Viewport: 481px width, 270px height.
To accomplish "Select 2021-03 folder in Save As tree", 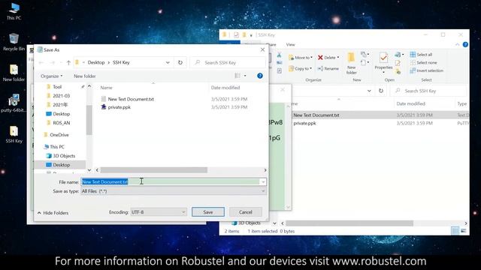I will (61, 96).
